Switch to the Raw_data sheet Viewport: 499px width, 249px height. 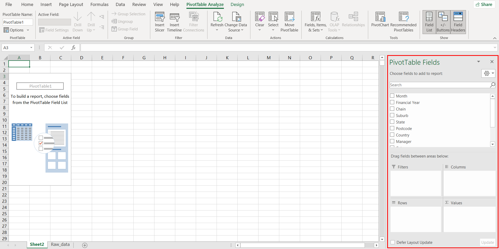pos(60,244)
